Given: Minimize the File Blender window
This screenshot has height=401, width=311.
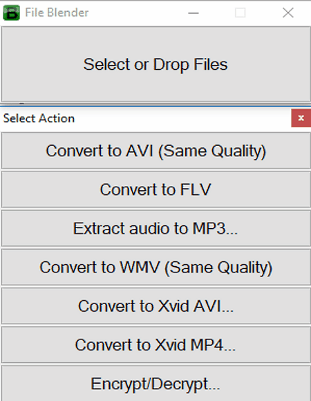Looking at the screenshot, I should [x=194, y=12].
